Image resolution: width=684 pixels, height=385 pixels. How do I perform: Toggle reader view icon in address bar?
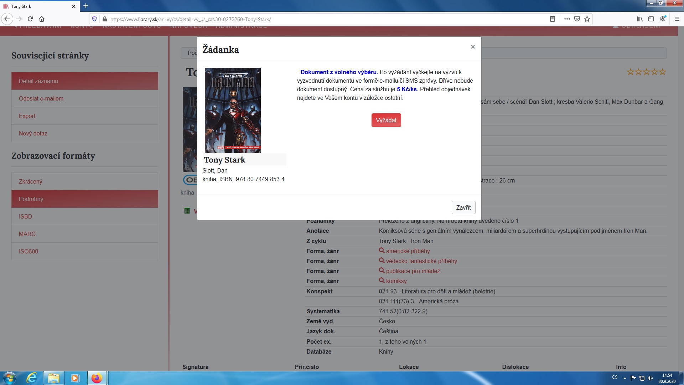pyautogui.click(x=553, y=19)
